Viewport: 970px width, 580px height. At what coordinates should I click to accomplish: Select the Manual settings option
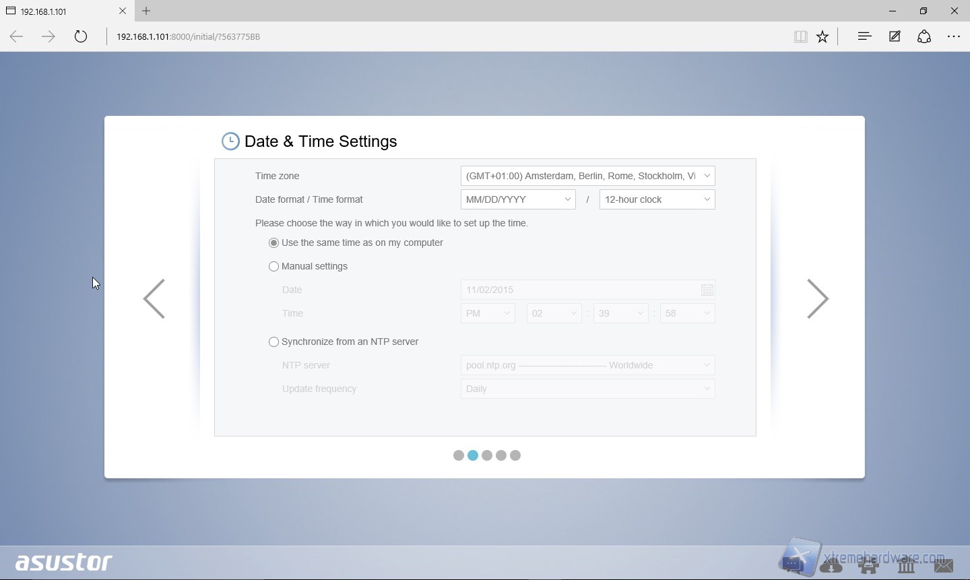tap(273, 266)
